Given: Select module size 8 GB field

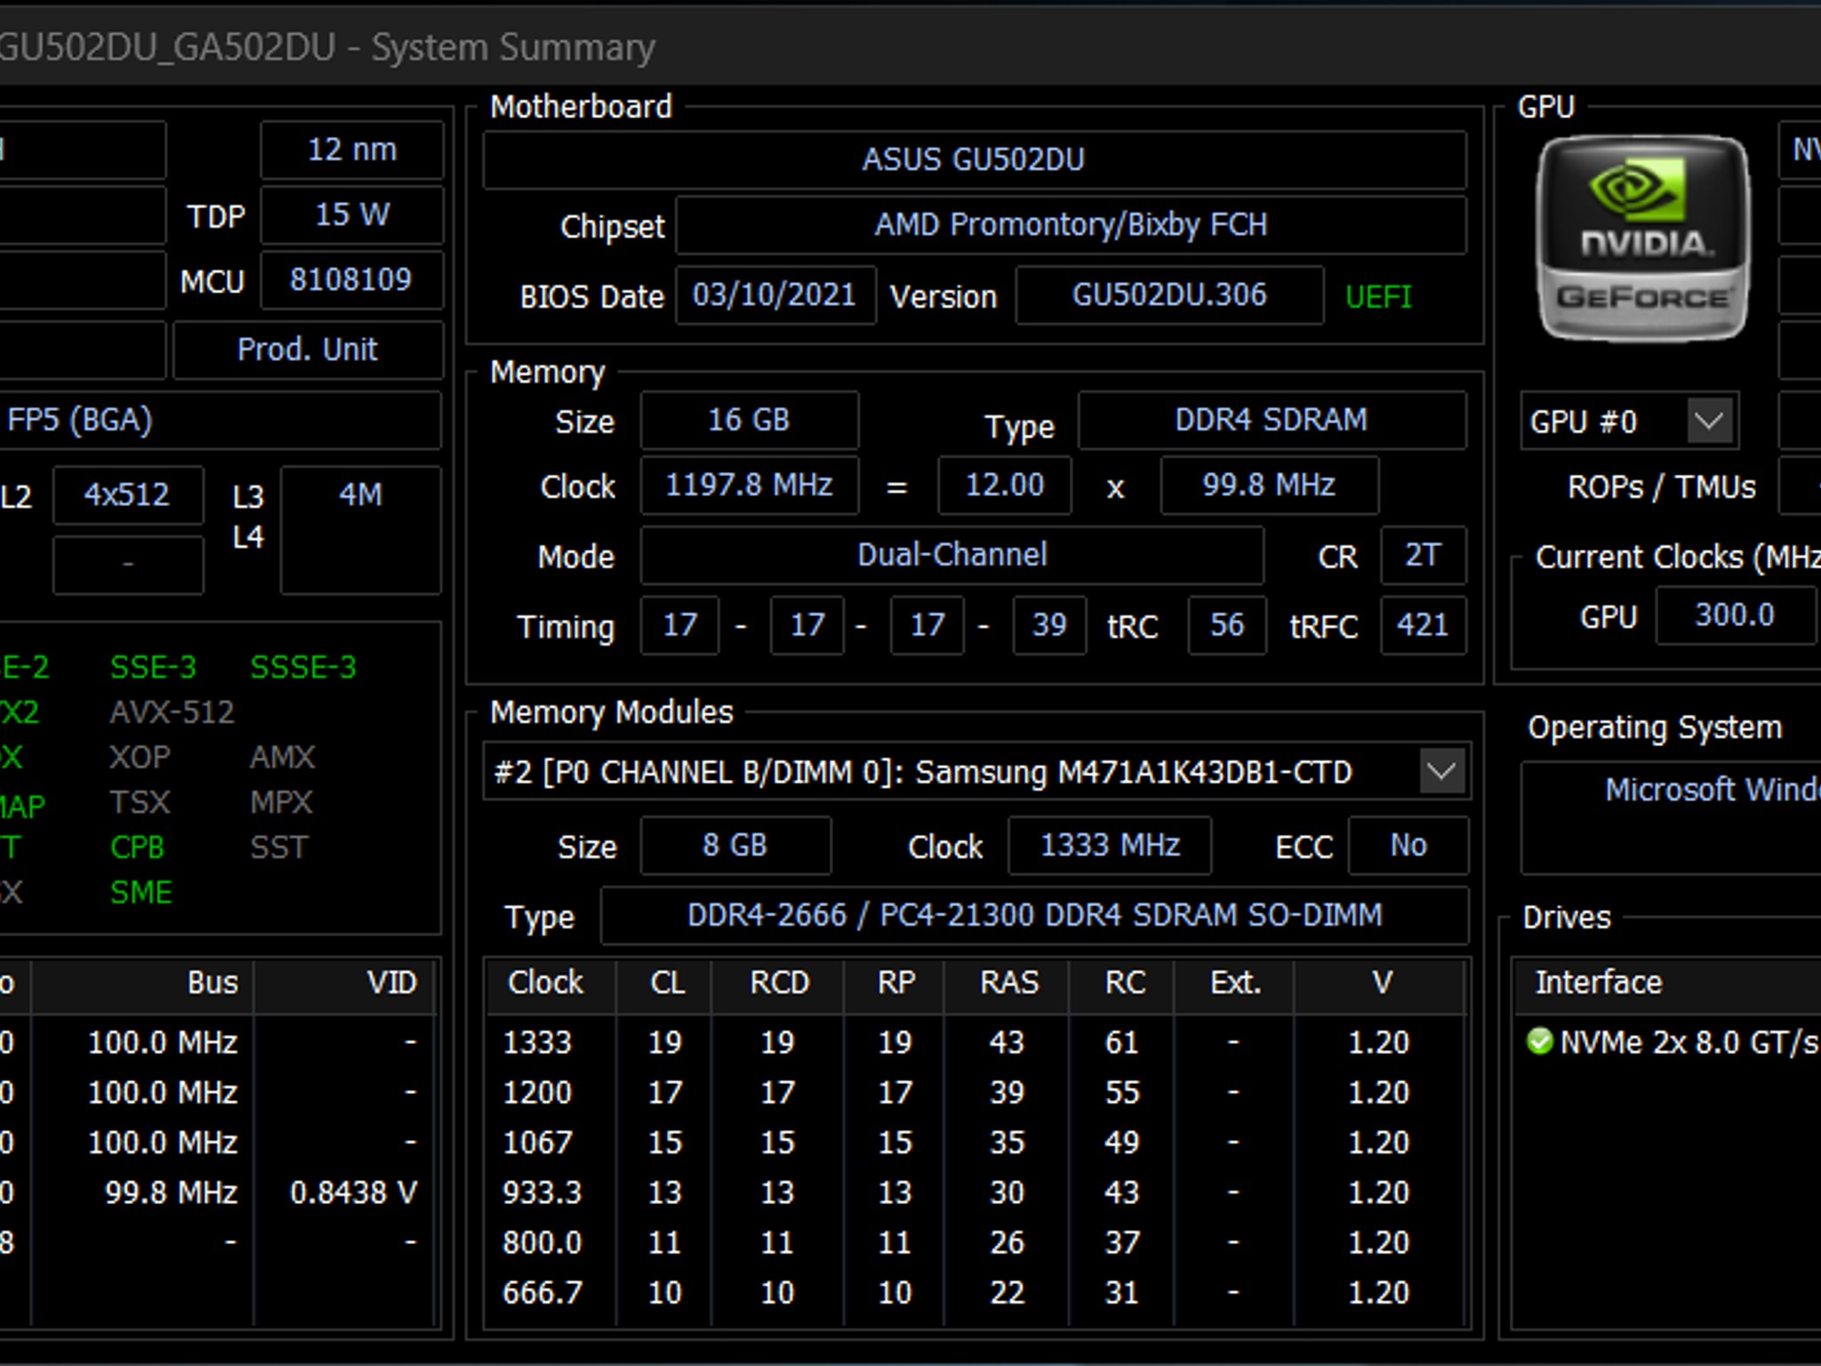Looking at the screenshot, I should tap(735, 845).
